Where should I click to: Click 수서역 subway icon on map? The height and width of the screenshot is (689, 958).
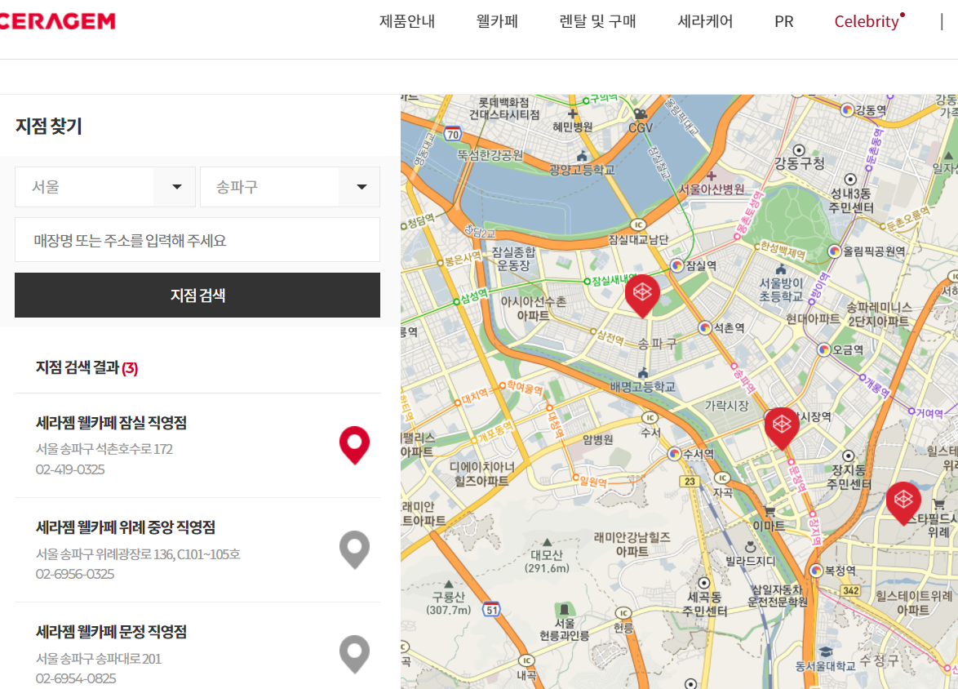point(675,454)
